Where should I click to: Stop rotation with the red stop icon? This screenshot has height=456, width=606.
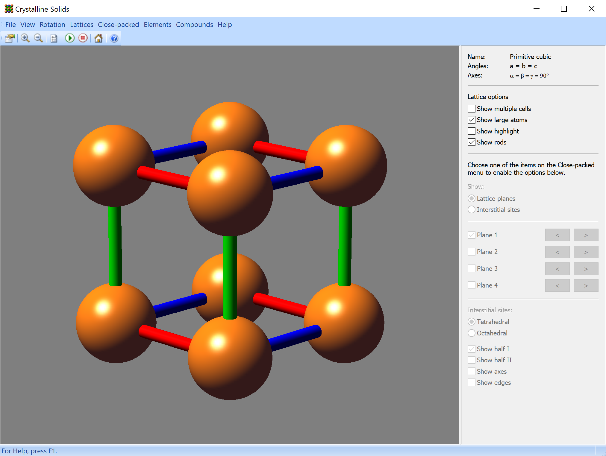[83, 38]
